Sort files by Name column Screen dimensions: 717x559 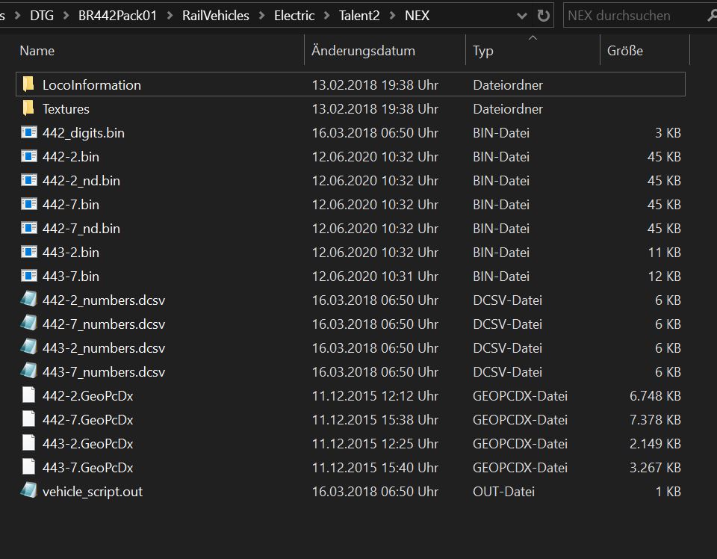tap(37, 51)
